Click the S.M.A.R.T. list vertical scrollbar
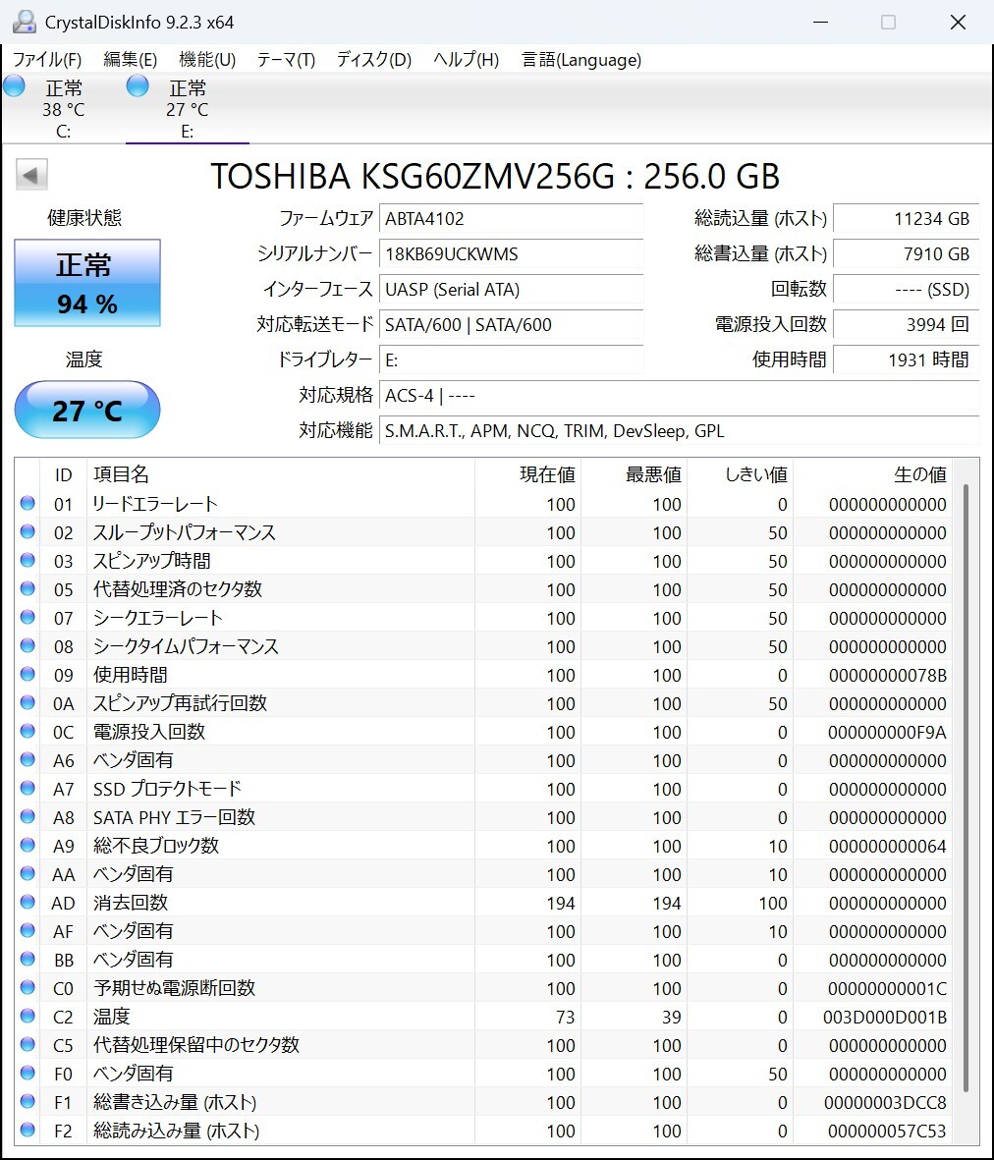The image size is (994, 1160). [966, 788]
